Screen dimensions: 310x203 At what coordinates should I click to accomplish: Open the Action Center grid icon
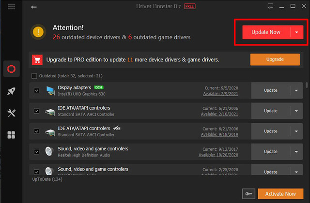[11, 135]
